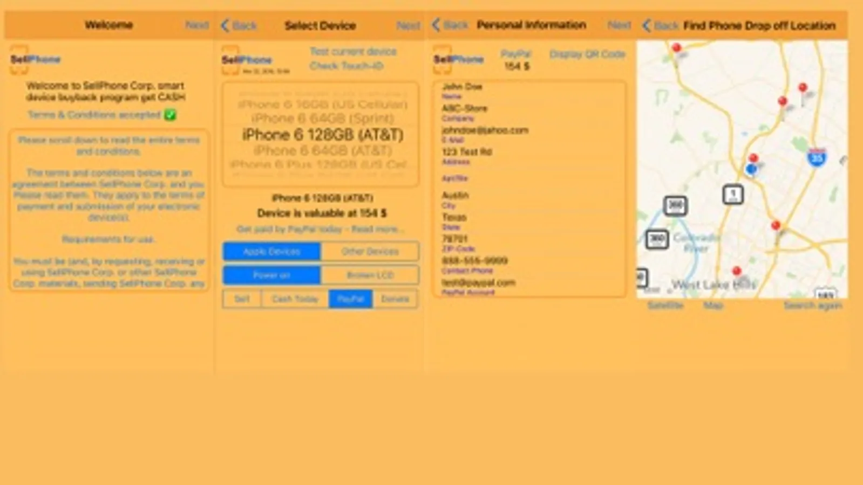Tap Search again below the map
This screenshot has width=863, height=485.
pyautogui.click(x=813, y=306)
